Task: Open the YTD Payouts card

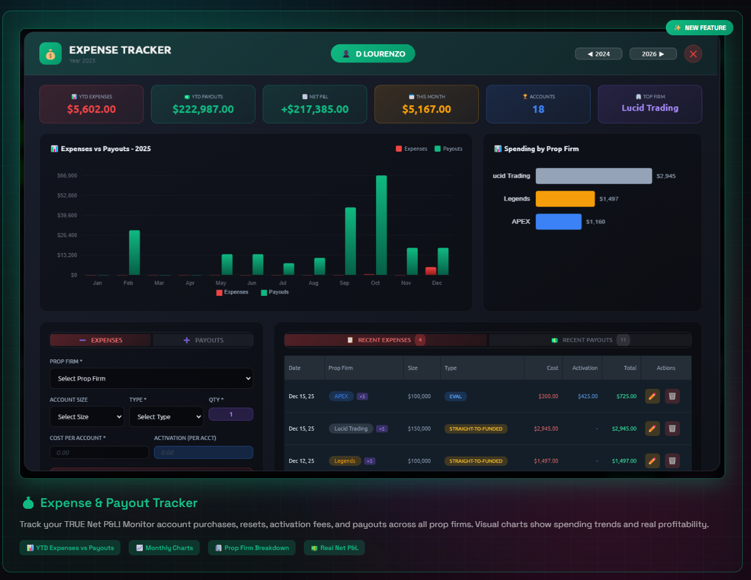Action: 203,104
